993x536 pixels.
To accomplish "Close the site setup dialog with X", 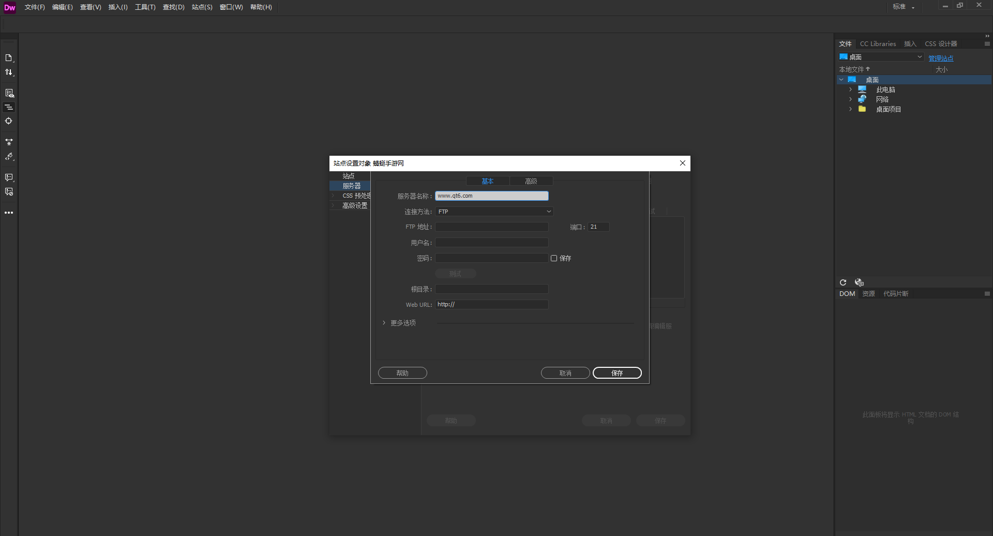I will click(683, 163).
